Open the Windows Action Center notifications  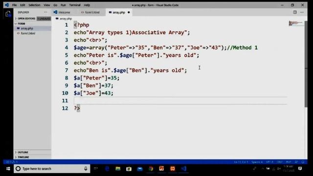pyautogui.click(x=300, y=169)
